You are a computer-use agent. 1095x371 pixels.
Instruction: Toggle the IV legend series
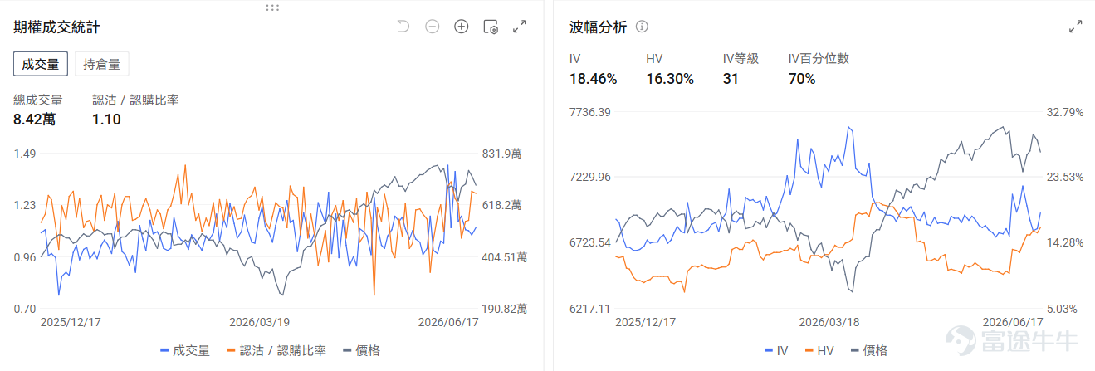(x=775, y=350)
